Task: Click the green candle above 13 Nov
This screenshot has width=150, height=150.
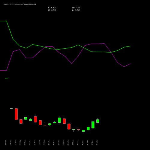Action: (26, 118)
